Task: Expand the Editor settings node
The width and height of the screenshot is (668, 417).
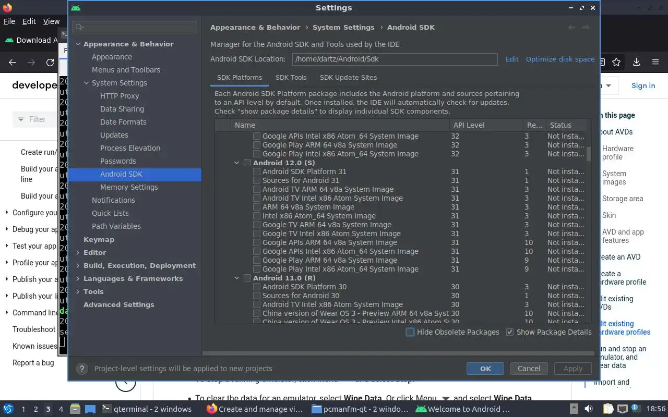Action: (x=78, y=252)
